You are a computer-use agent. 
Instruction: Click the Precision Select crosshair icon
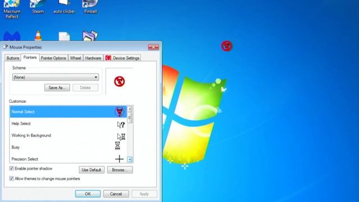[119, 159]
